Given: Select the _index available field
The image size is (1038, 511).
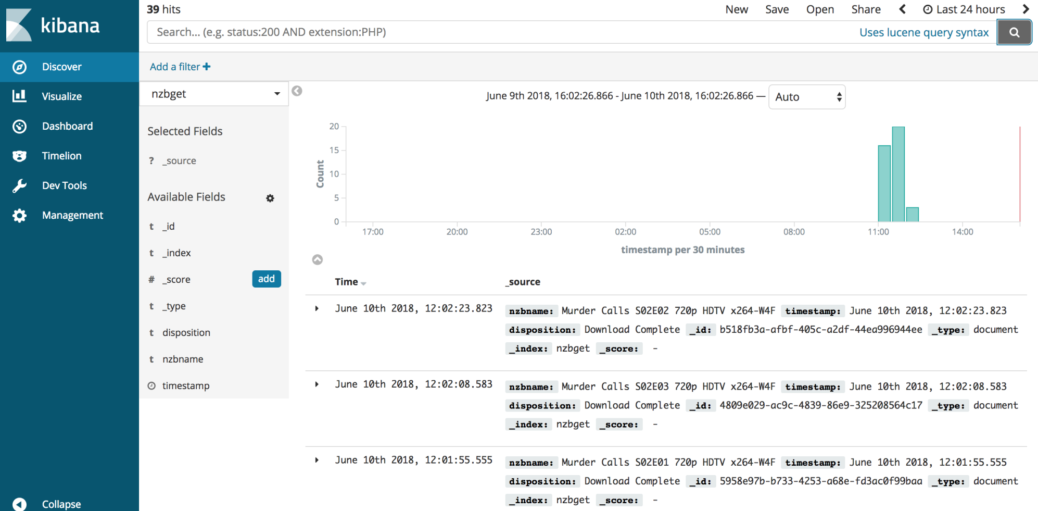Looking at the screenshot, I should point(176,253).
